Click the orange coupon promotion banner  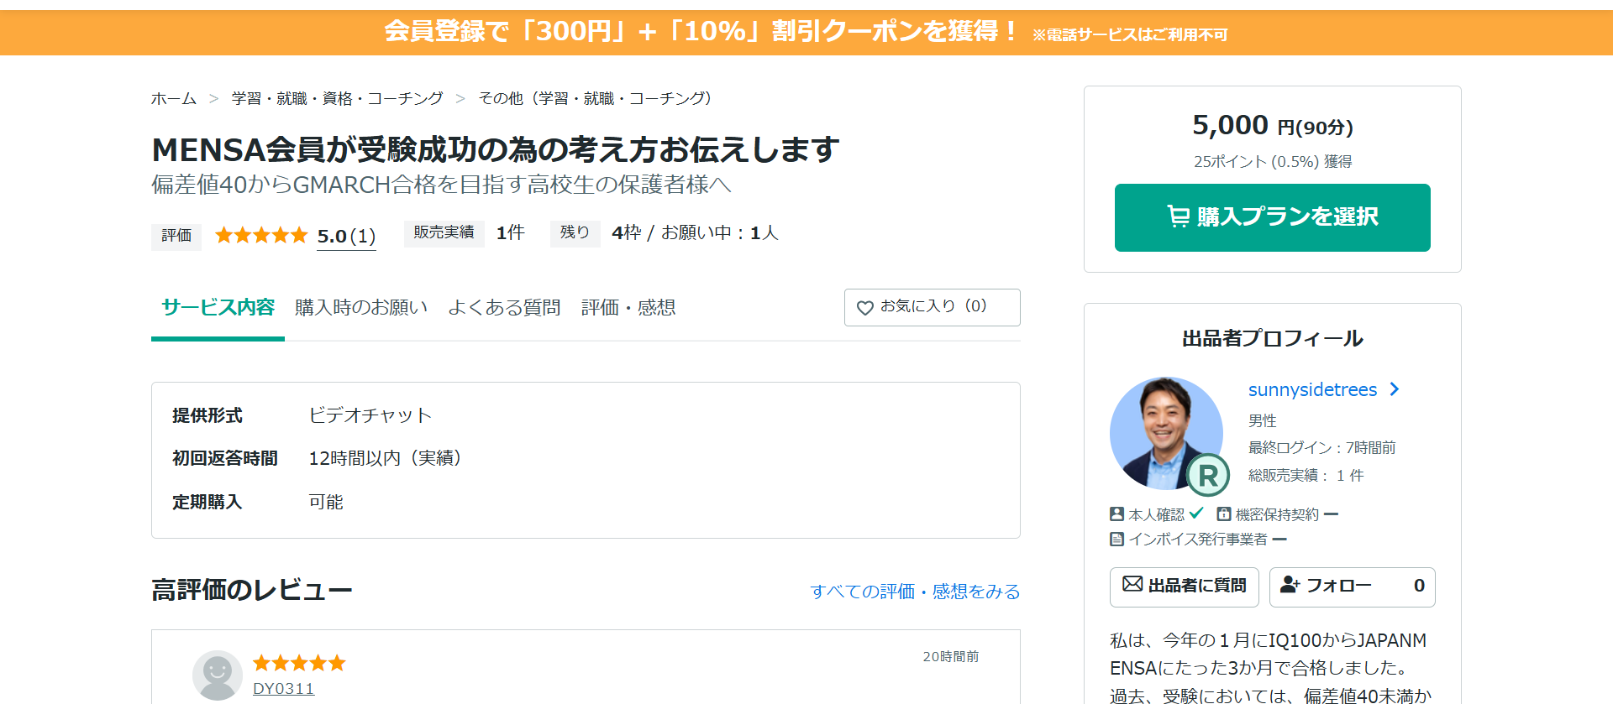coord(806,33)
